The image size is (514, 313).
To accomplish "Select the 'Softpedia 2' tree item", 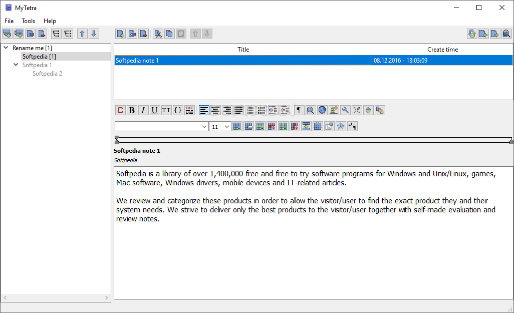I will [47, 74].
